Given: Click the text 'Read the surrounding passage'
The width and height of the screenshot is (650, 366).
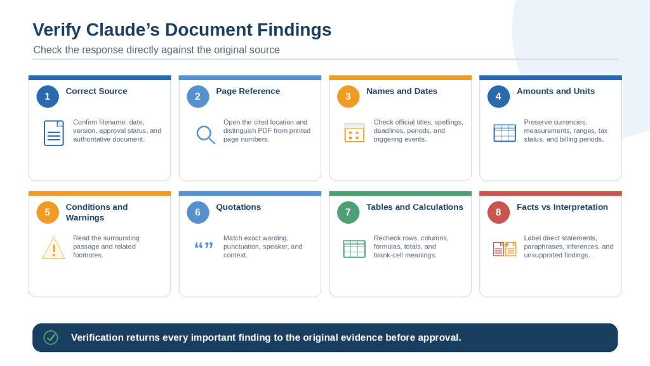Looking at the screenshot, I should [x=106, y=247].
